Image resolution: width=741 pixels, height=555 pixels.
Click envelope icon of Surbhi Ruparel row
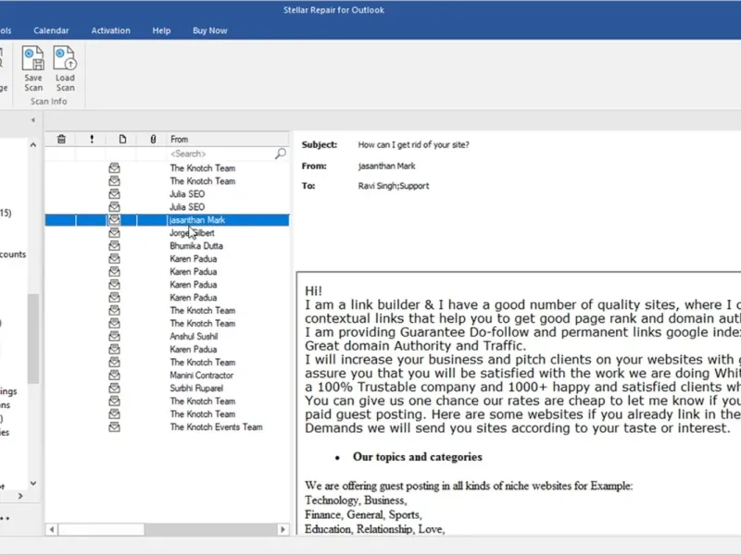click(114, 388)
